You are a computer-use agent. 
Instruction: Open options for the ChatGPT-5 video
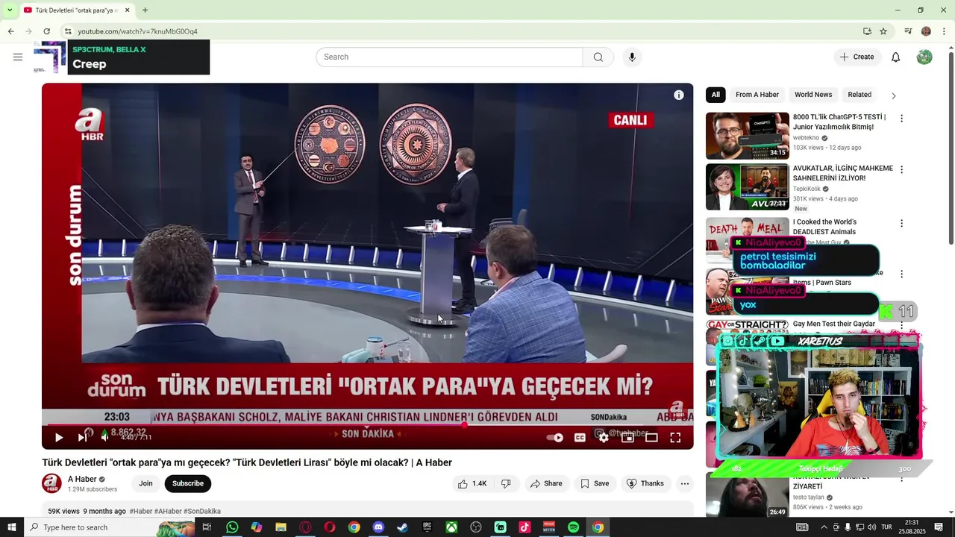pos(901,118)
